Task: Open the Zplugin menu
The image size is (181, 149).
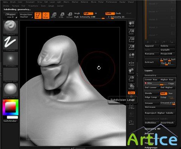Action: click(51, 6)
